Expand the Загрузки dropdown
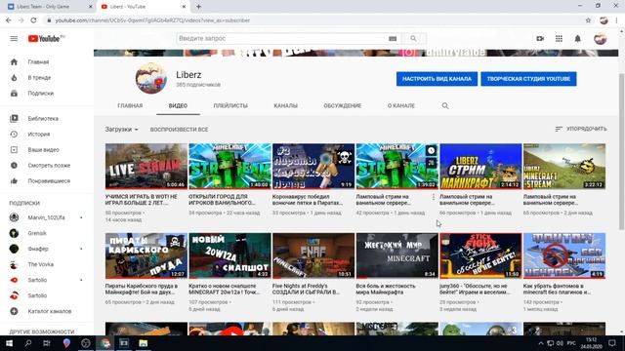625x351 pixels. (121, 130)
